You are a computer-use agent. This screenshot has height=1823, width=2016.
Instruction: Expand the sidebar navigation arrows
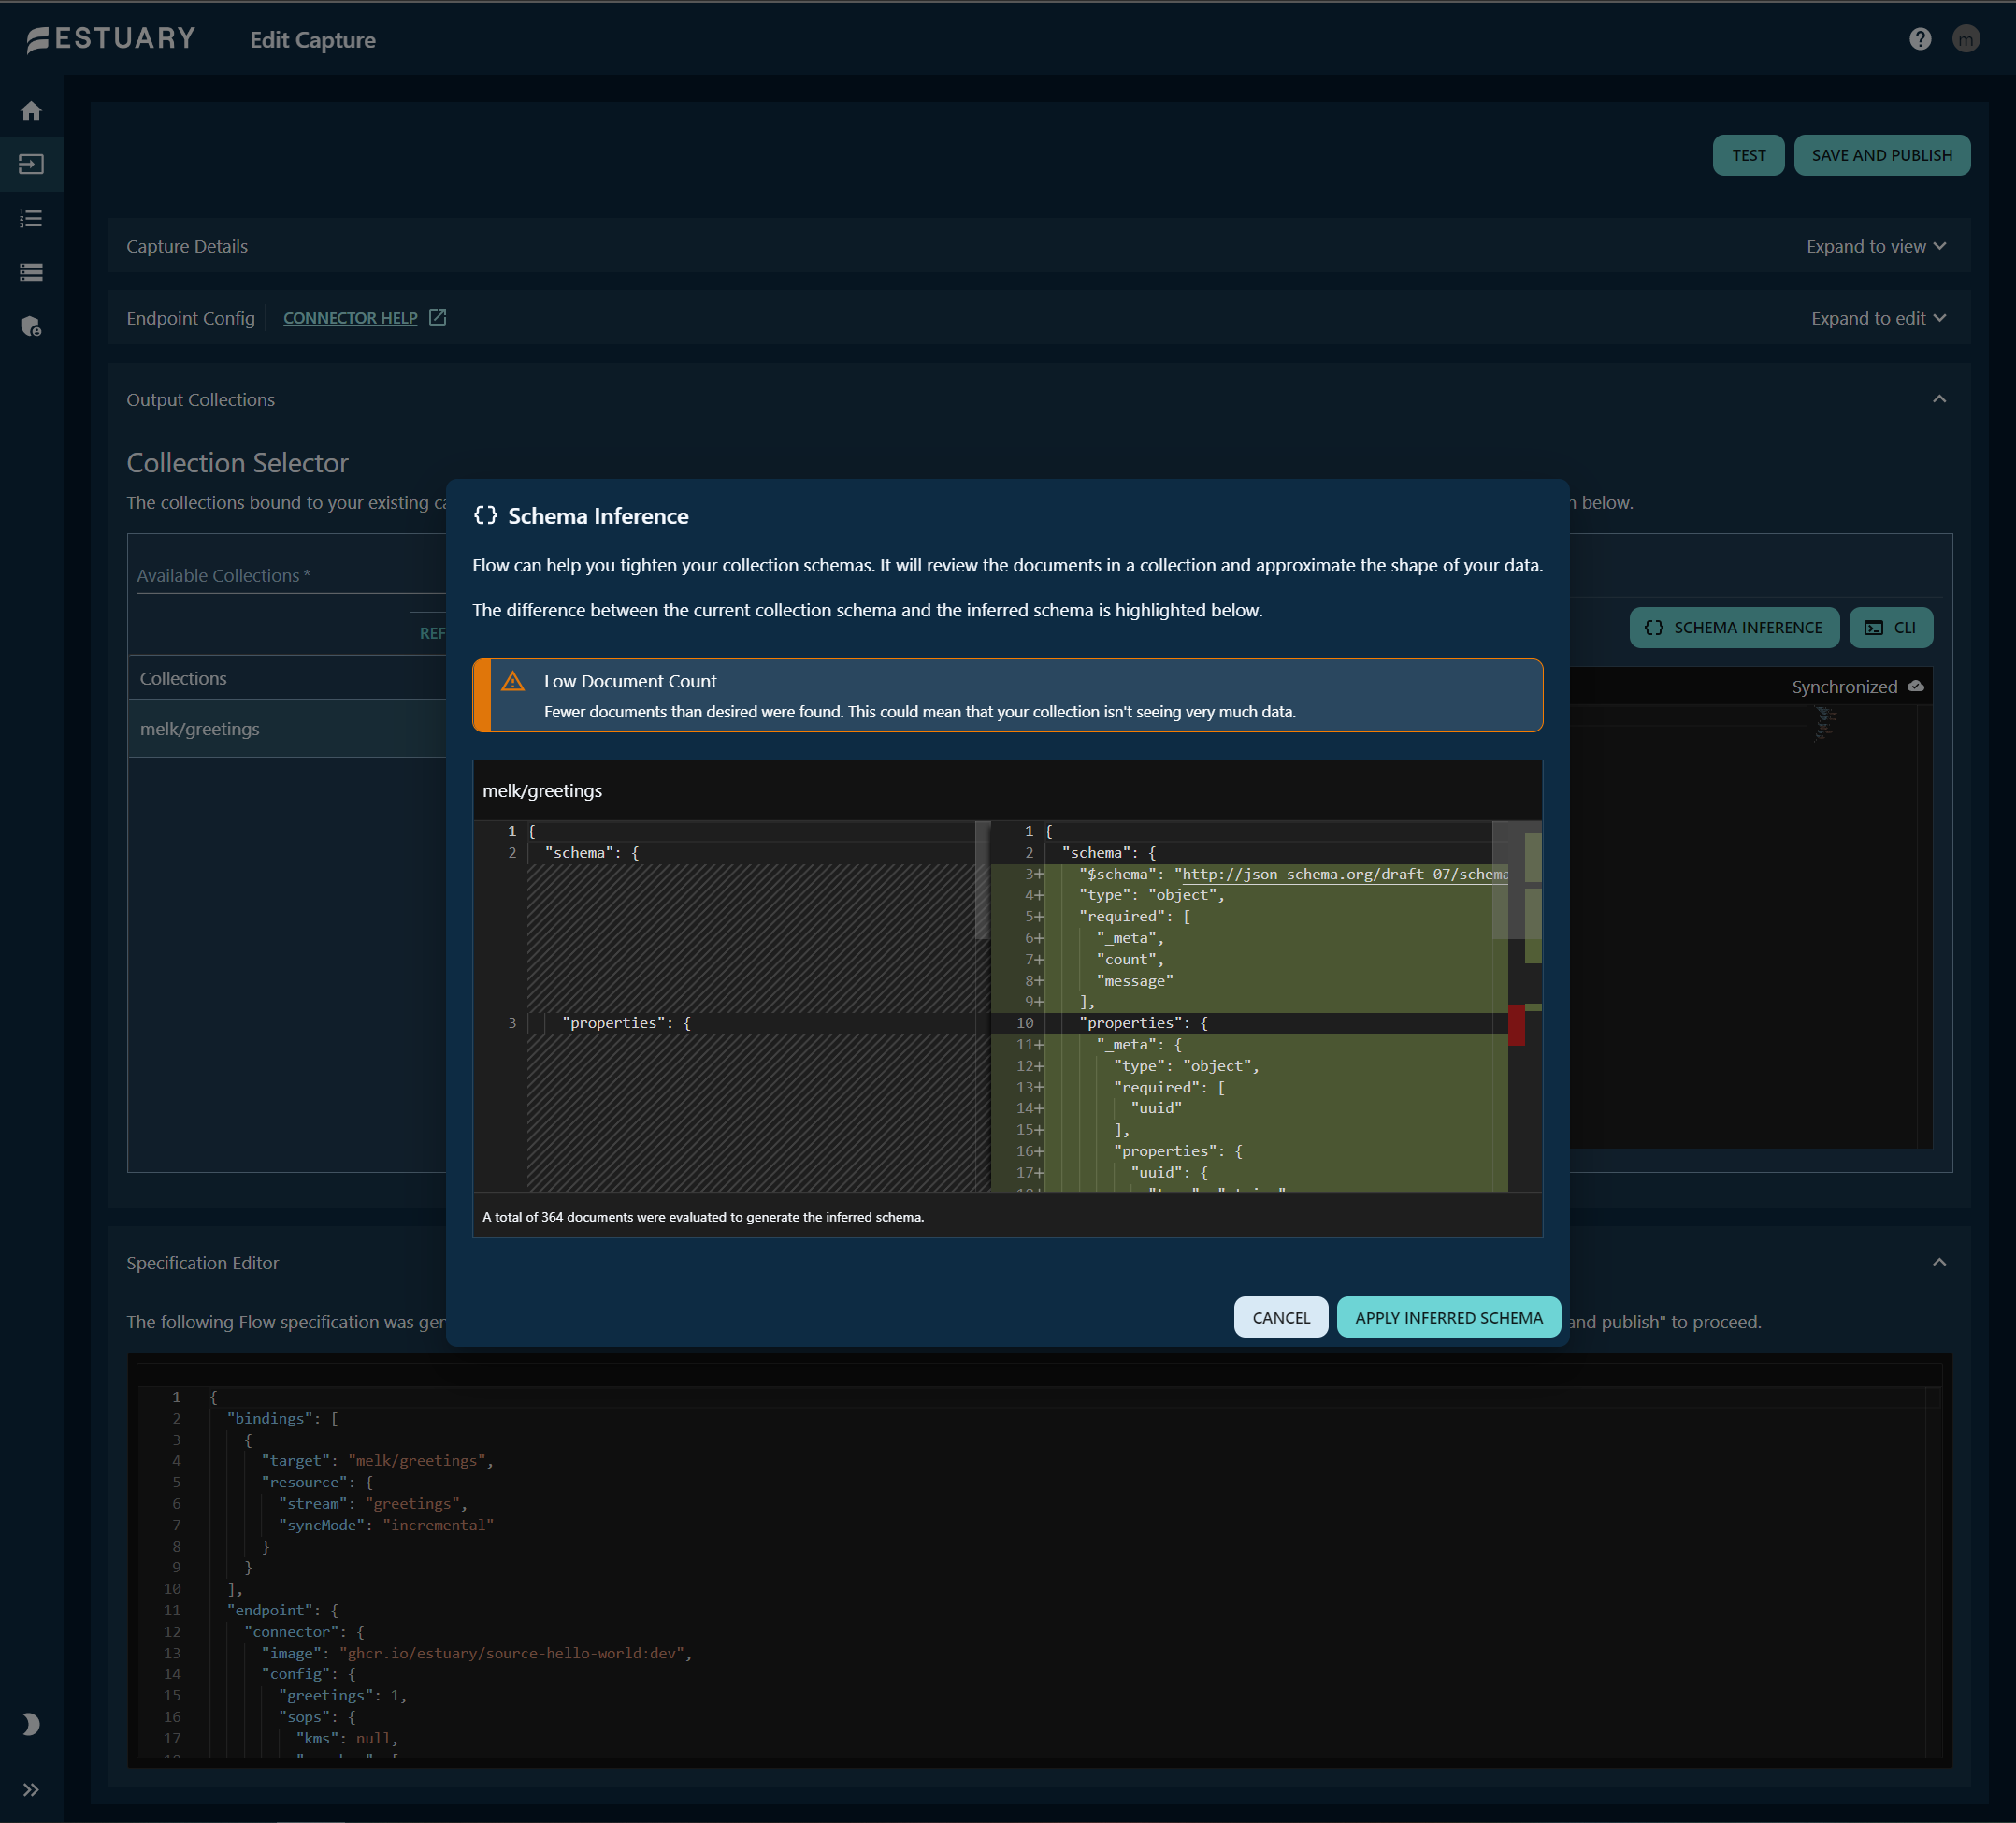(x=31, y=1789)
